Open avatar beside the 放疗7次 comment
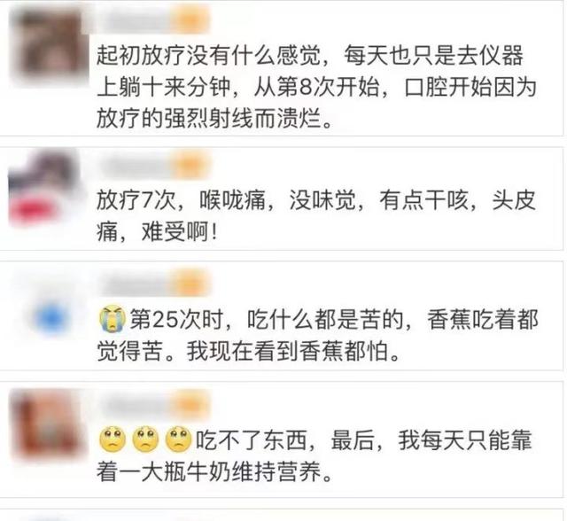 44,188
